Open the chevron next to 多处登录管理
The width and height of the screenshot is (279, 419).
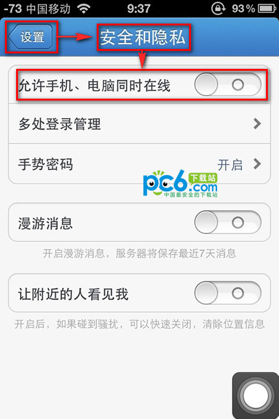[257, 124]
